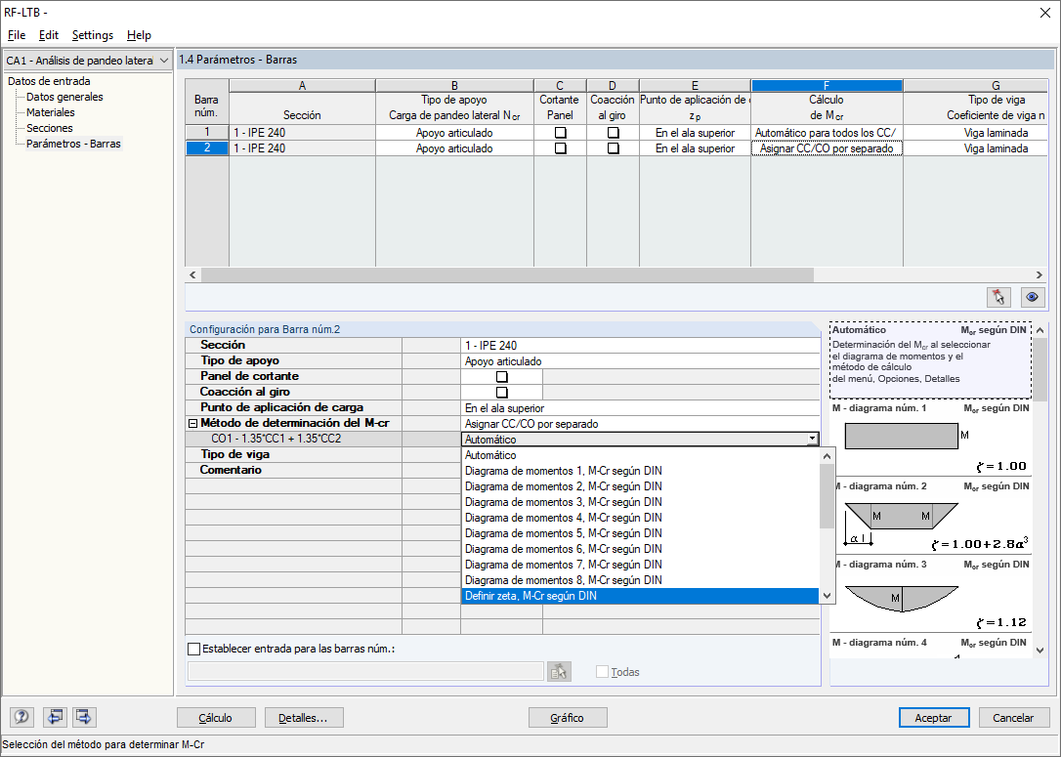Click column A header

(x=302, y=85)
